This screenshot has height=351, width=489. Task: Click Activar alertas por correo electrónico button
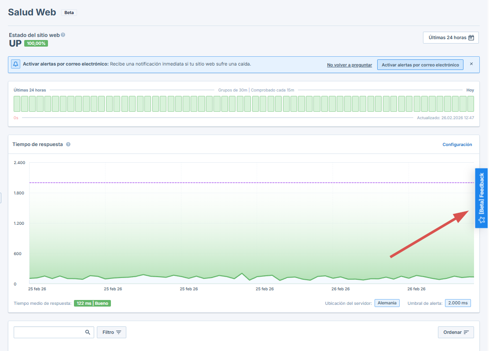[420, 65]
